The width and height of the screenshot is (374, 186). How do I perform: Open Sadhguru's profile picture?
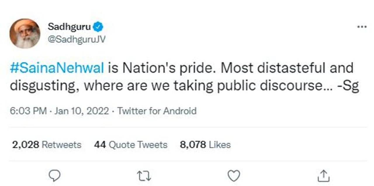pyautogui.click(x=25, y=34)
